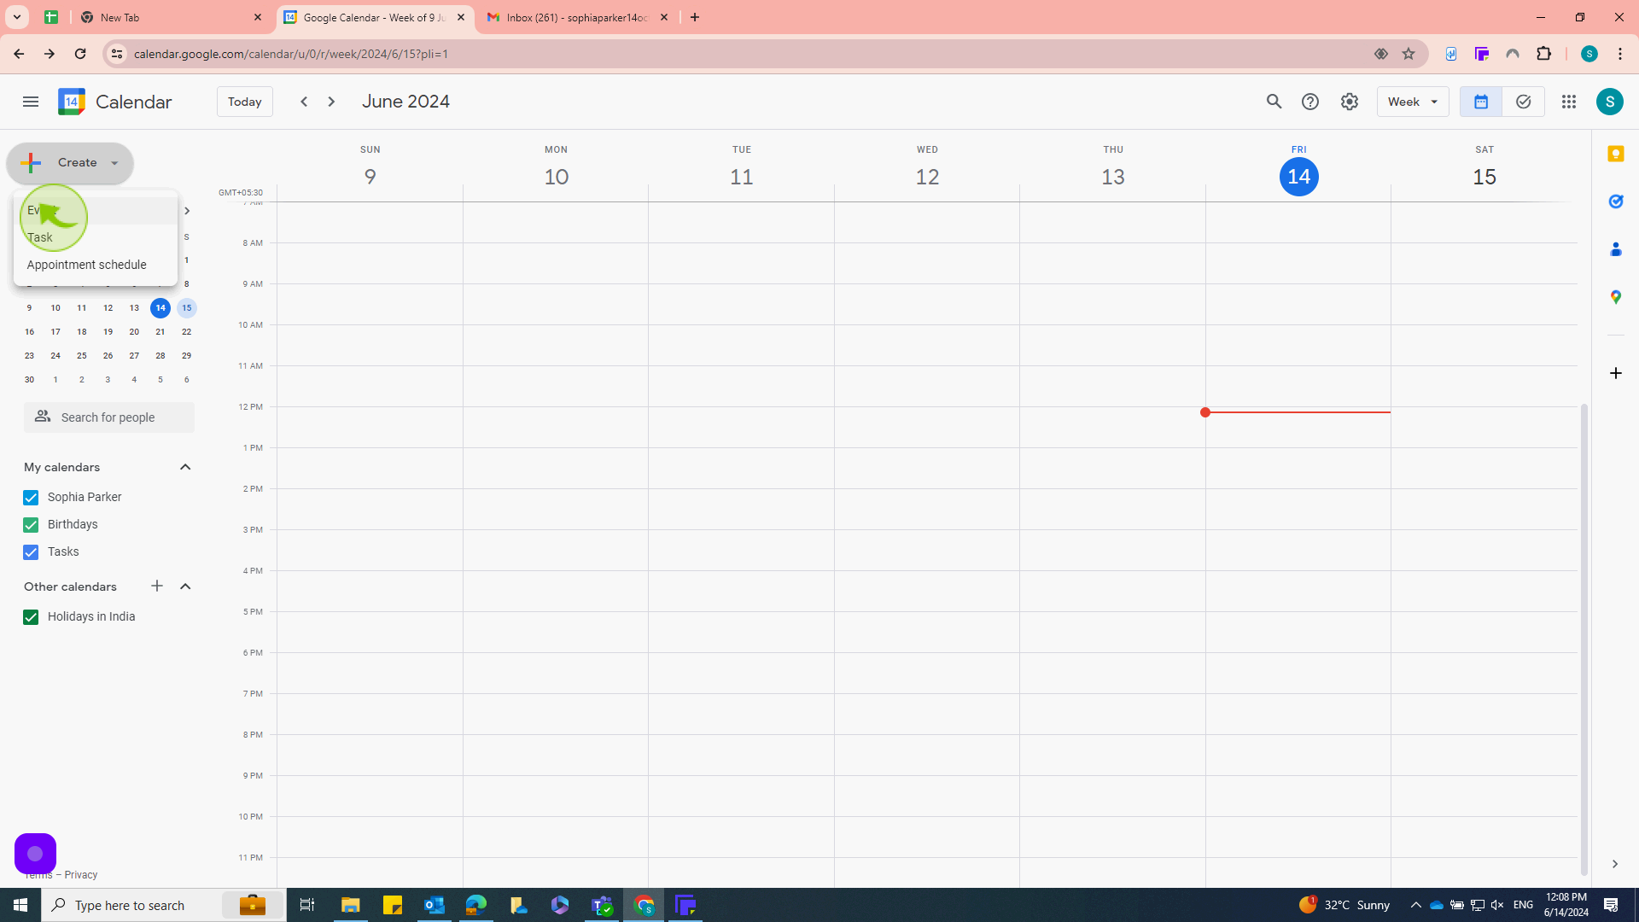Open Sticky Notes from taskbar
This screenshot has width=1639, height=922.
click(x=393, y=905)
